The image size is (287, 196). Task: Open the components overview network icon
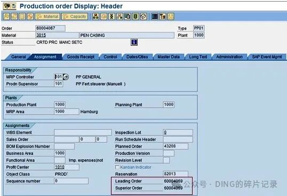(119, 17)
